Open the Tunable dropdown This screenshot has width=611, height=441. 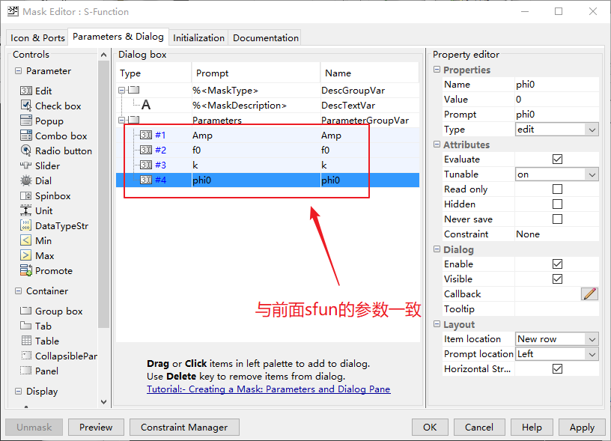tap(557, 174)
